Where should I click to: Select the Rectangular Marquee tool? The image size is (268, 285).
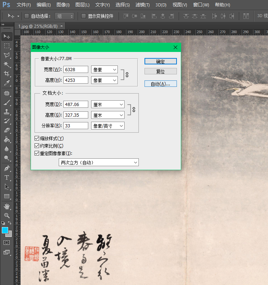[x=7, y=46]
